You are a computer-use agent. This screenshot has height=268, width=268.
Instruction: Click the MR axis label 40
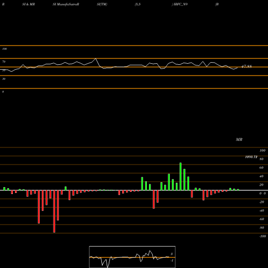[262, 176]
